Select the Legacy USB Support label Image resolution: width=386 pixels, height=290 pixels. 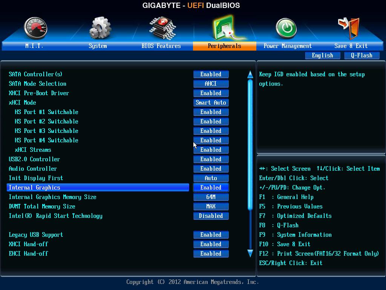pos(36,234)
